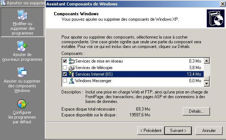Toggle the Services Internet (IIS) checkbox
Image resolution: width=226 pixels, height=140 pixels.
pos(65,74)
